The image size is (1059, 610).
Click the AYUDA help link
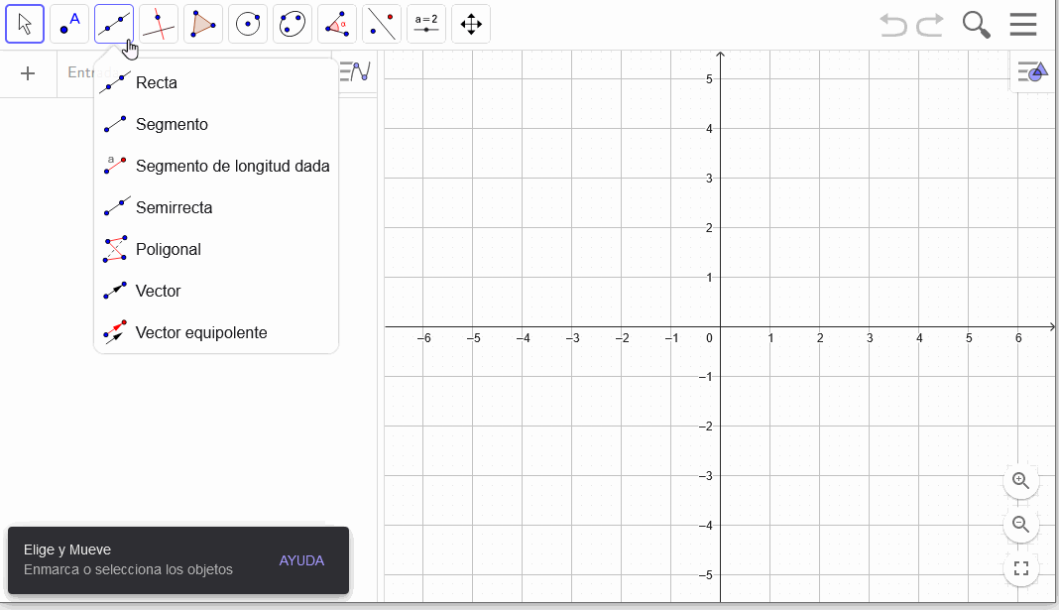point(301,560)
